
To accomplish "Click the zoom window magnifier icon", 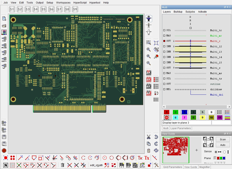I will (x=149, y=43).
